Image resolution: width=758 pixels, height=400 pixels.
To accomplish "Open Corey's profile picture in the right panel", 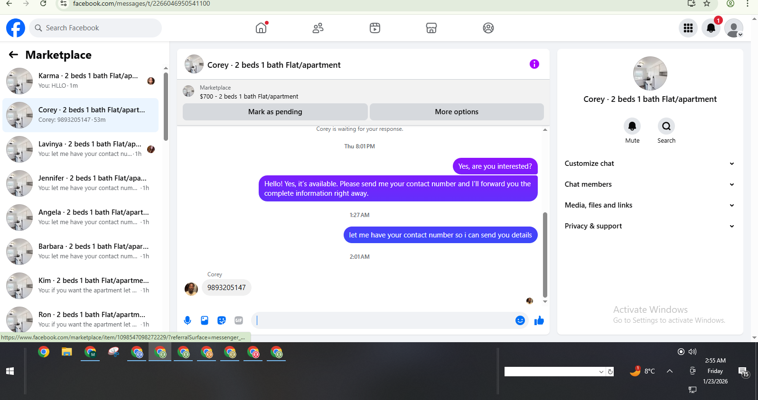I will [x=650, y=73].
